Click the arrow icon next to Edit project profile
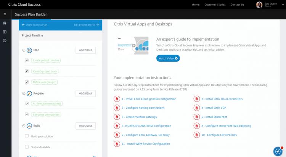The image size is (286, 157). 98,25
